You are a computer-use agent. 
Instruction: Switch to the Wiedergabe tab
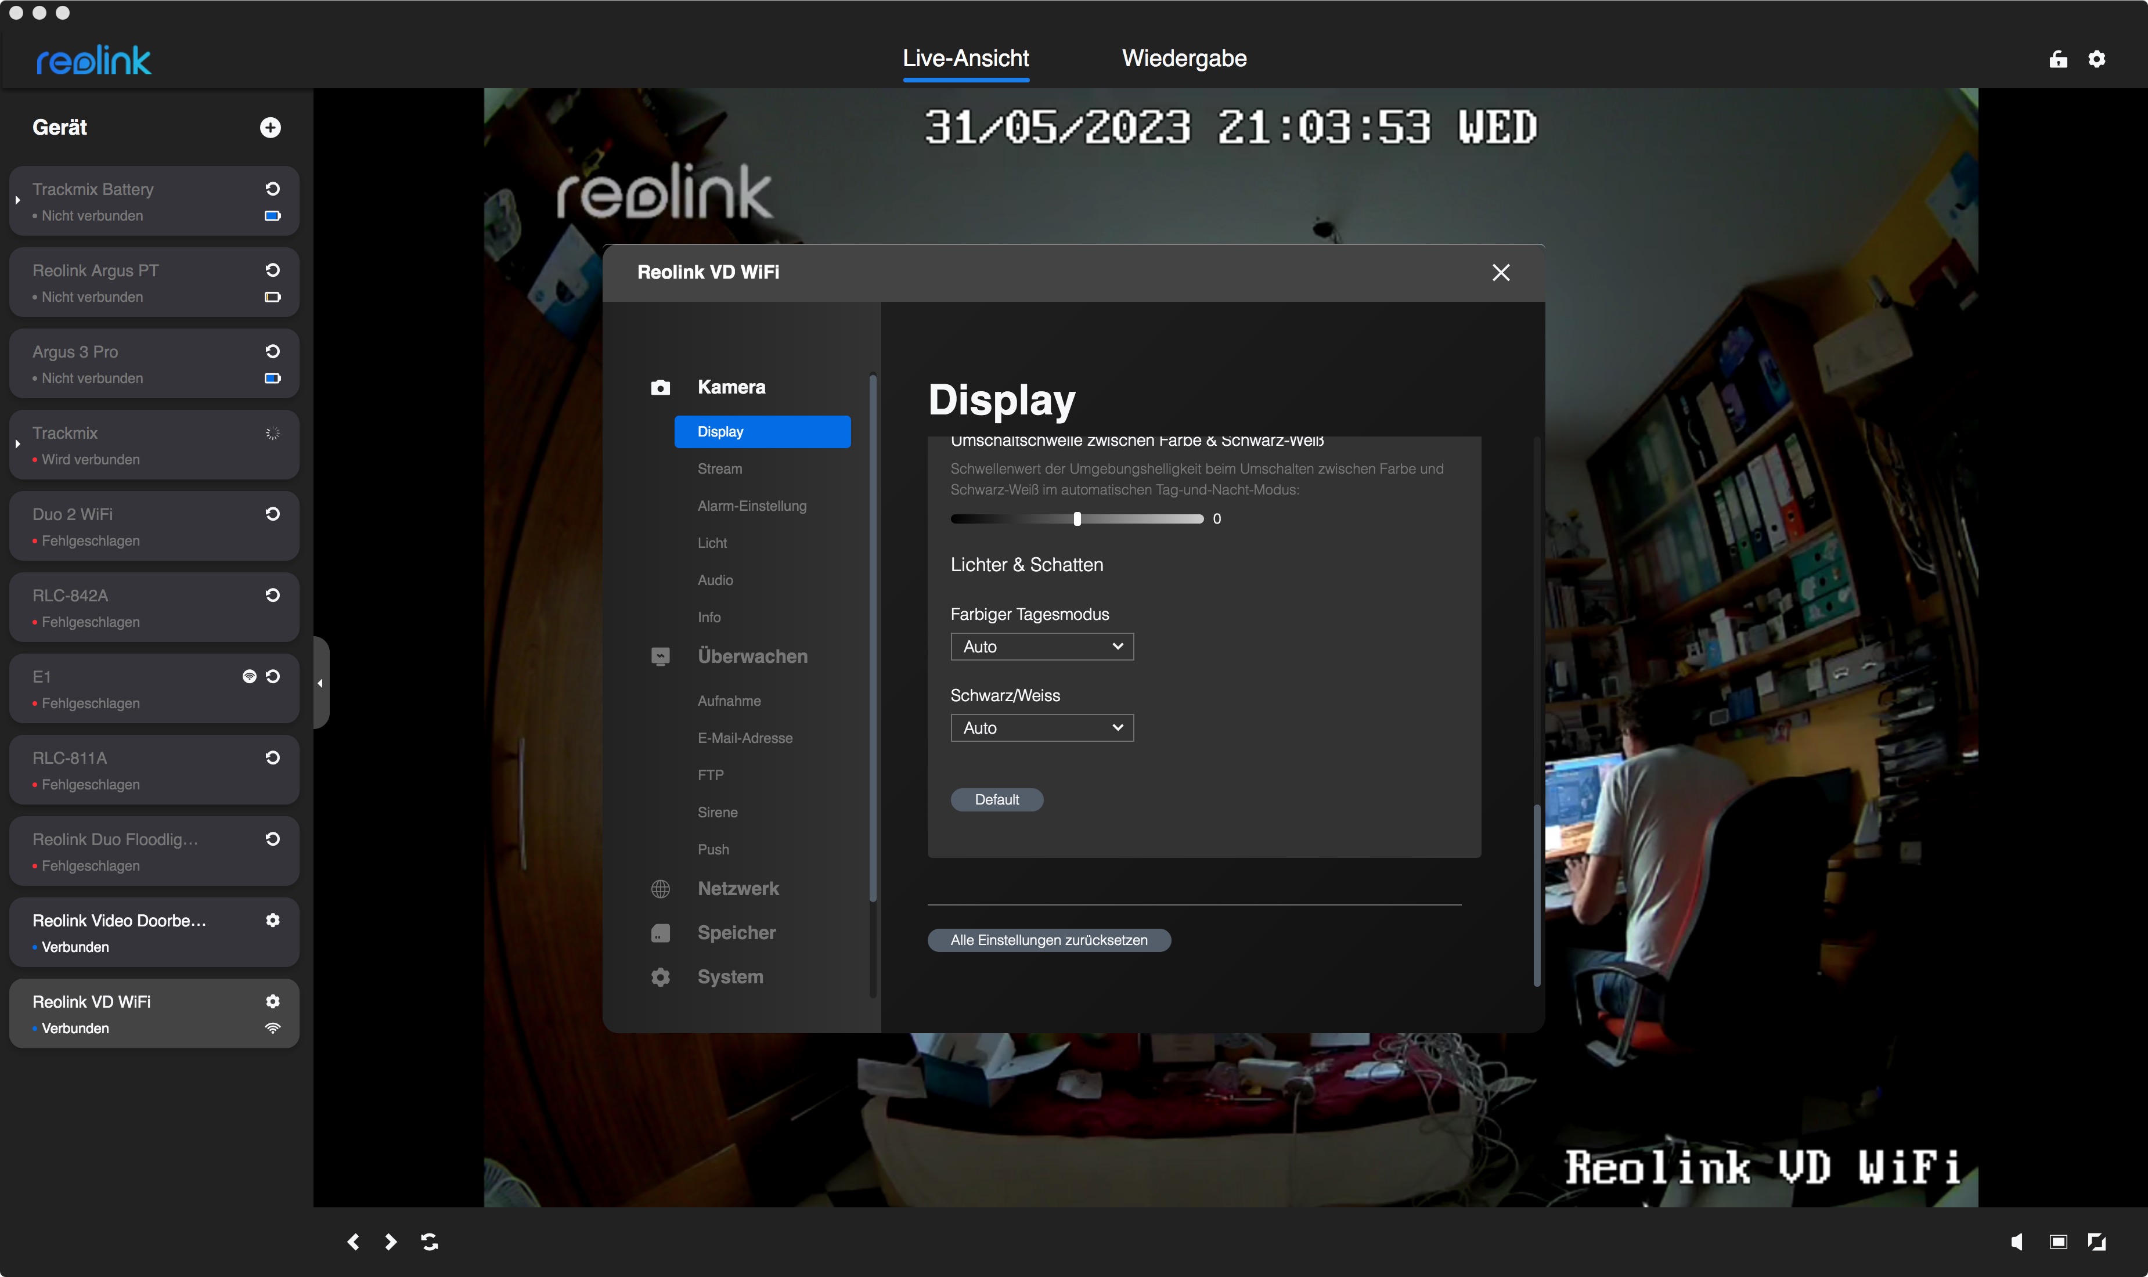coord(1183,59)
